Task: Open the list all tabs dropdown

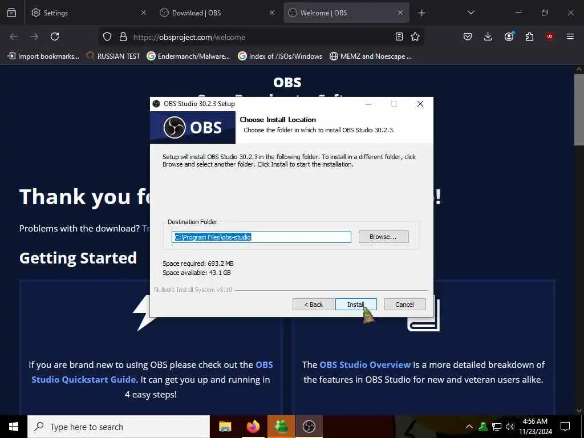Action: click(471, 13)
